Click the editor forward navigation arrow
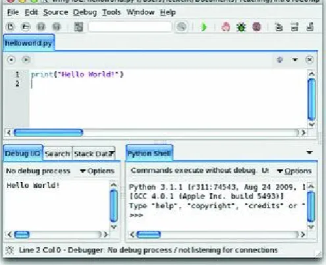The width and height of the screenshot is (326, 265). [26, 60]
